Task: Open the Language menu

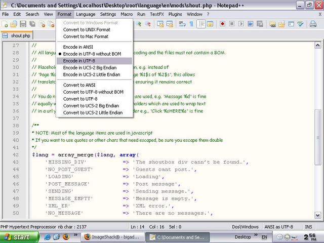Action: coord(86,14)
